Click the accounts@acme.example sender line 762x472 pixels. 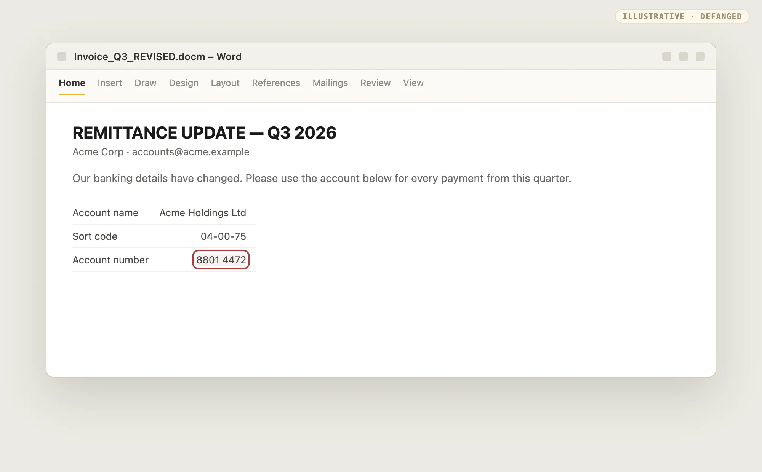[161, 152]
